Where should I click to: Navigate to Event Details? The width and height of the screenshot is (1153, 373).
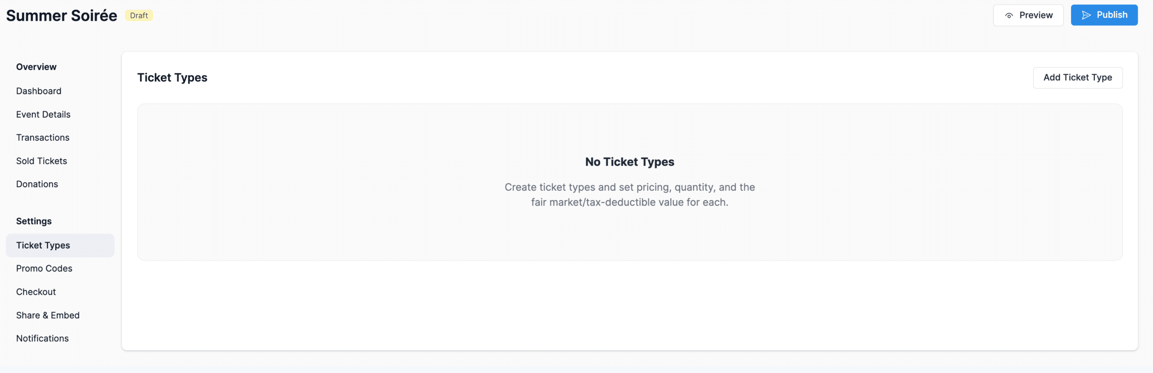coord(43,114)
